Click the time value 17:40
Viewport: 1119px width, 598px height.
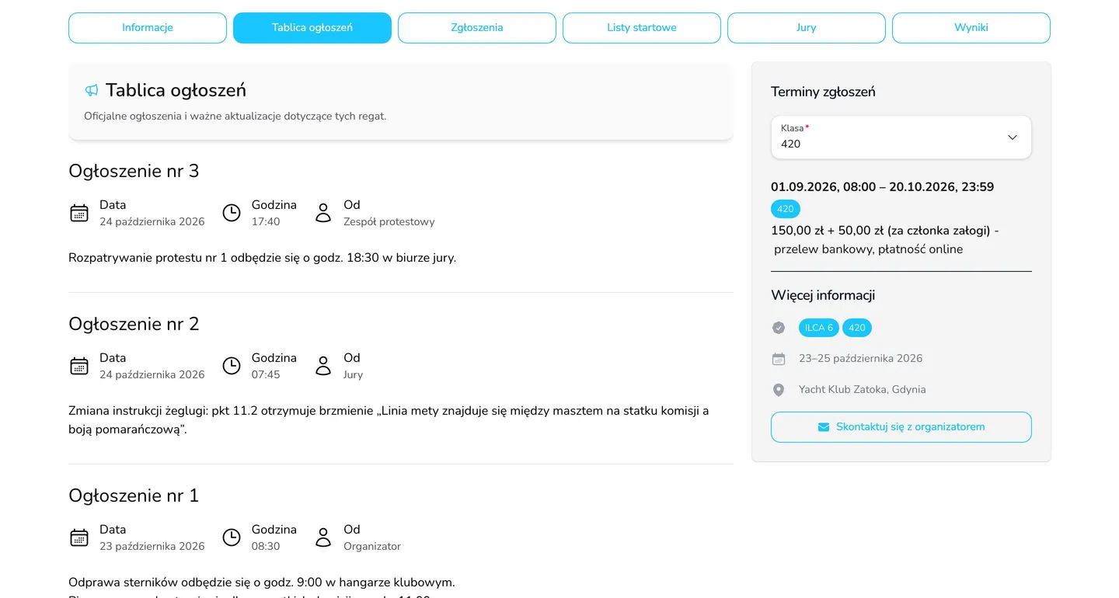(266, 222)
